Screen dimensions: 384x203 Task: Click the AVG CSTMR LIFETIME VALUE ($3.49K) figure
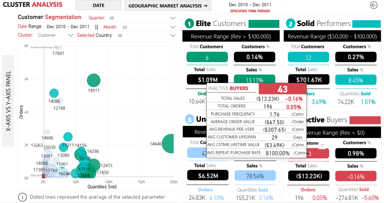coord(274,145)
